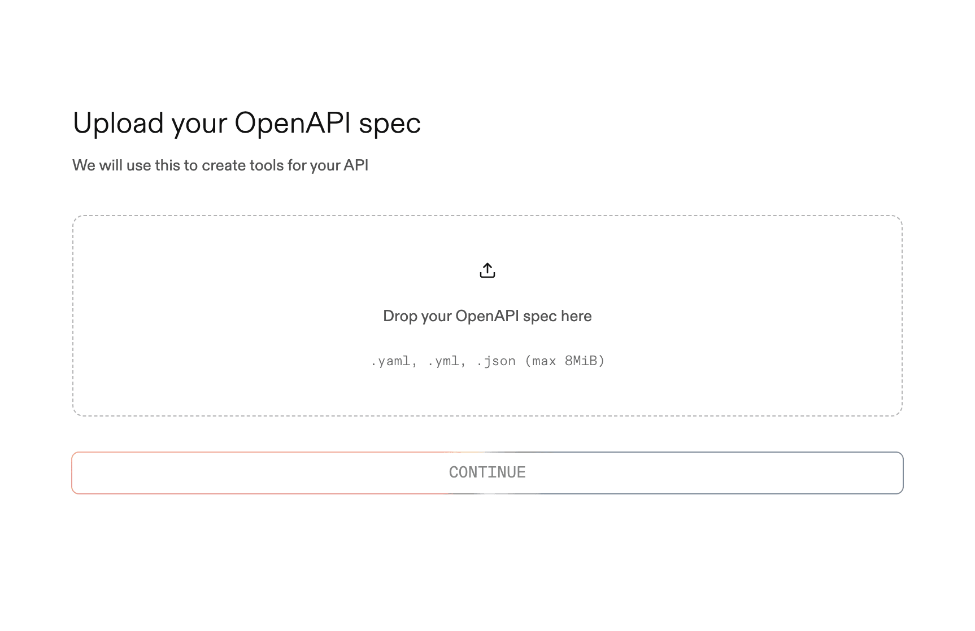The image size is (975, 631).
Task: Click the Continue bar with gradient border
Action: [x=487, y=472]
